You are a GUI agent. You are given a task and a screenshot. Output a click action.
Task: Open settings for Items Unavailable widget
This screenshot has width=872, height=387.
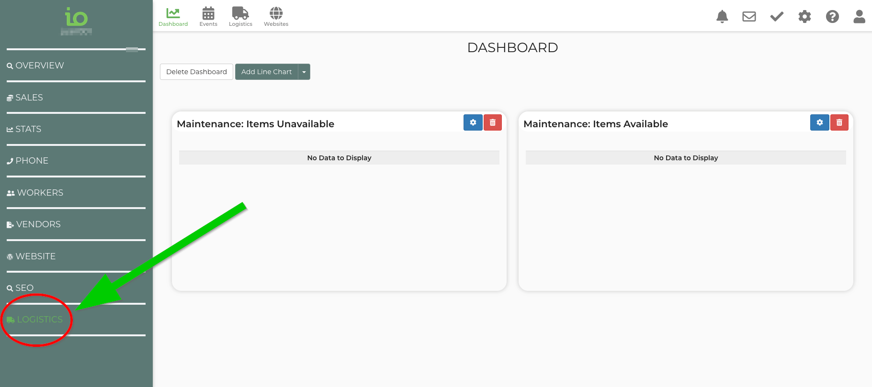[473, 122]
